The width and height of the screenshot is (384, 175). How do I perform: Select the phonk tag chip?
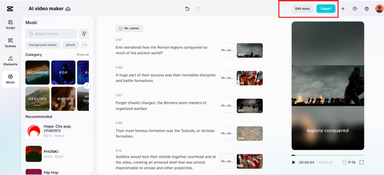(71, 45)
